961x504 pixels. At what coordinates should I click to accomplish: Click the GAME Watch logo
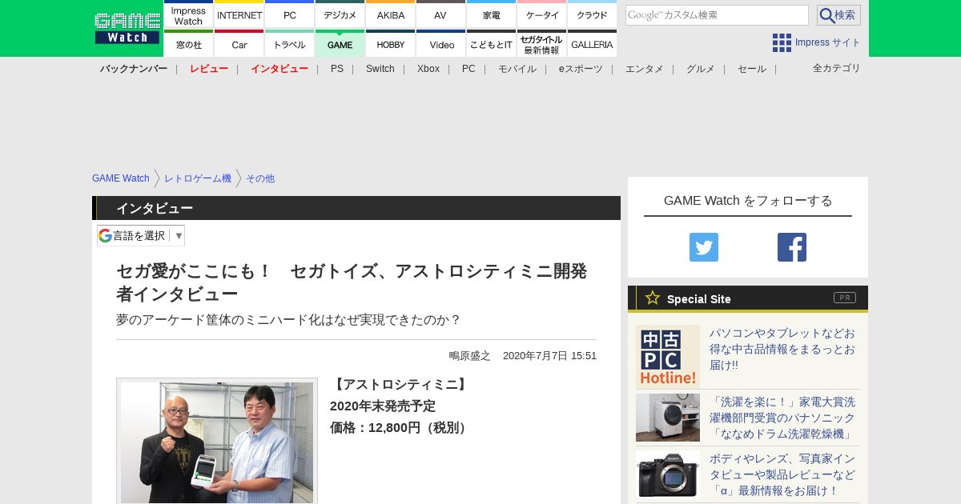127,28
